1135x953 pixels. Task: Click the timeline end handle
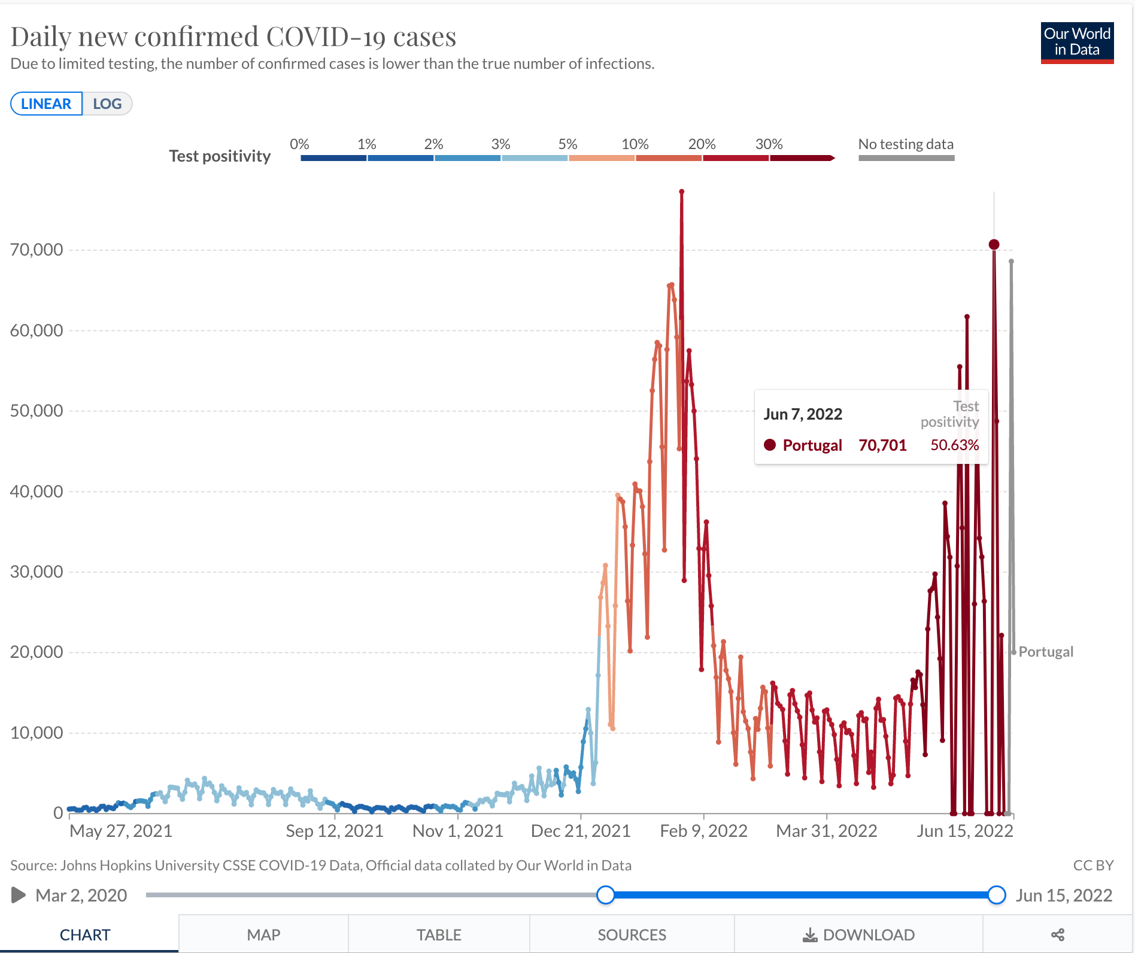point(997,895)
